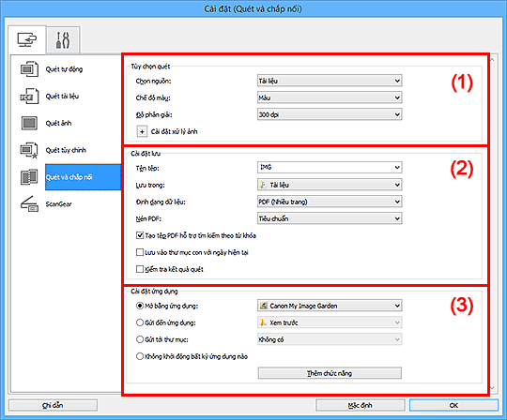Select the Quét tài liệu document icon
This screenshot has width=507, height=420.
pos(29,97)
